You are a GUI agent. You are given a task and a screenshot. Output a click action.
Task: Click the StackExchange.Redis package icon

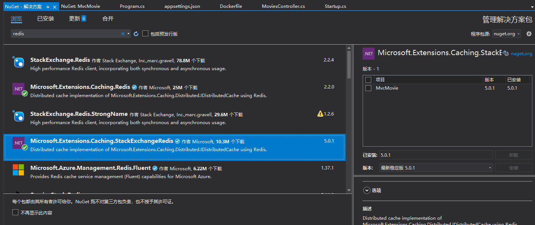[18, 62]
